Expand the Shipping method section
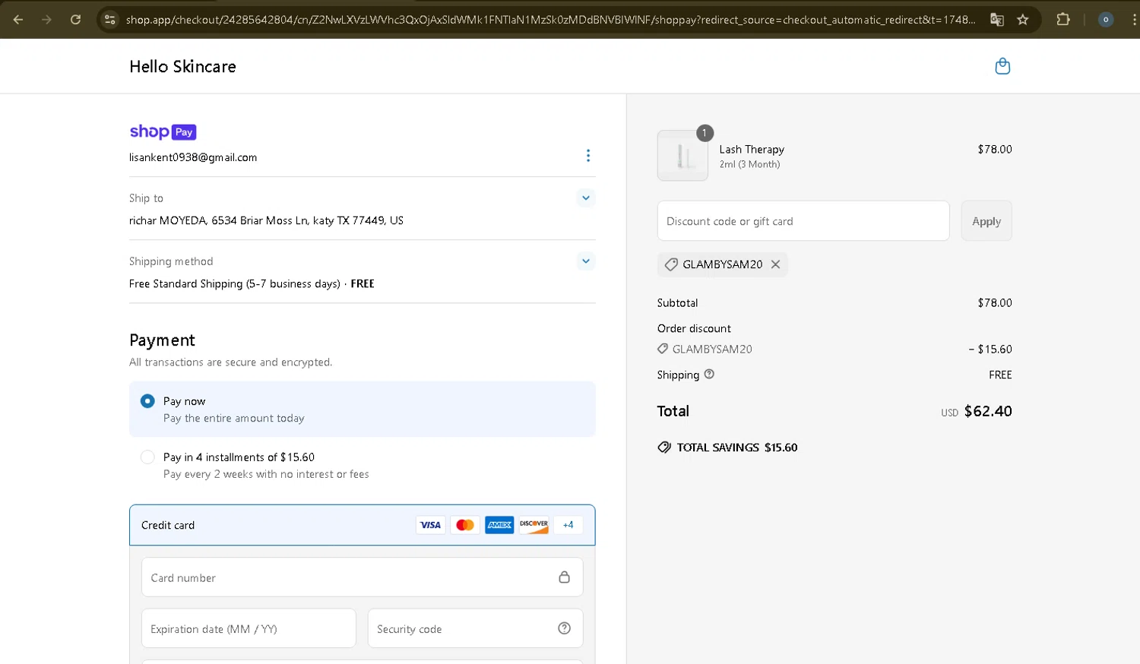This screenshot has height=664, width=1140. click(x=585, y=261)
